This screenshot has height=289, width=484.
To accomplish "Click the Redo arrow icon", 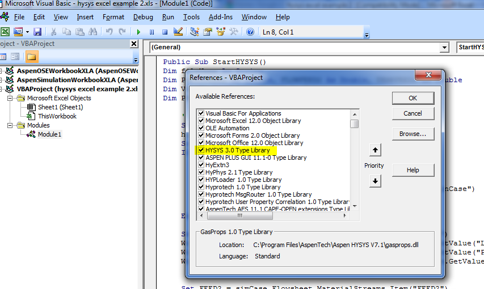I will click(122, 32).
